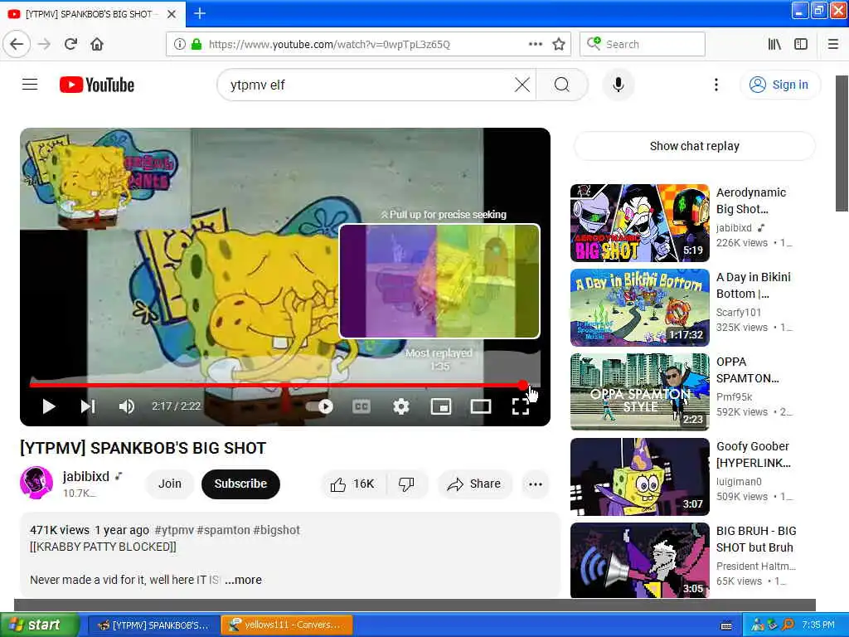Viewport: 849px width, 637px height.
Task: Sign in to YouTube
Action: (x=779, y=85)
